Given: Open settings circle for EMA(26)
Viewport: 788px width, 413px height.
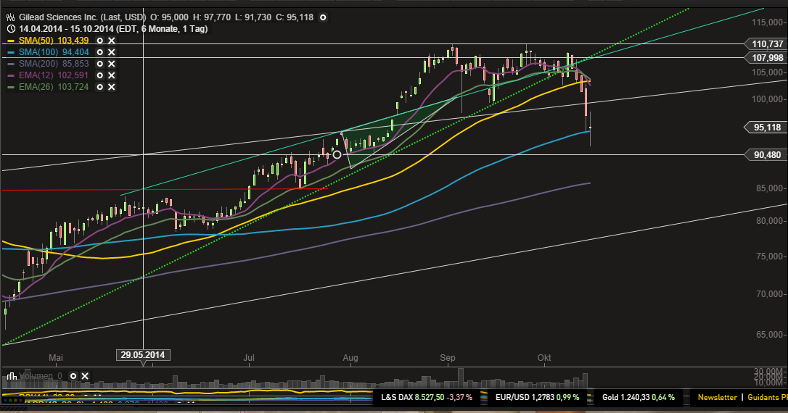Looking at the screenshot, I should click(x=100, y=88).
